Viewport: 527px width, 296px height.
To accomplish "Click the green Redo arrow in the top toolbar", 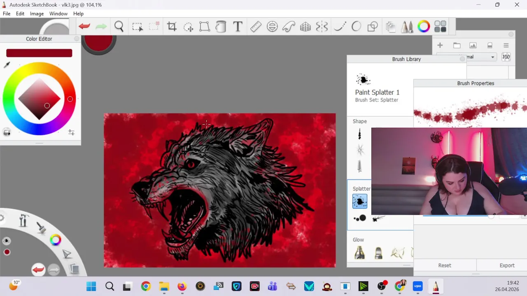I will click(101, 27).
